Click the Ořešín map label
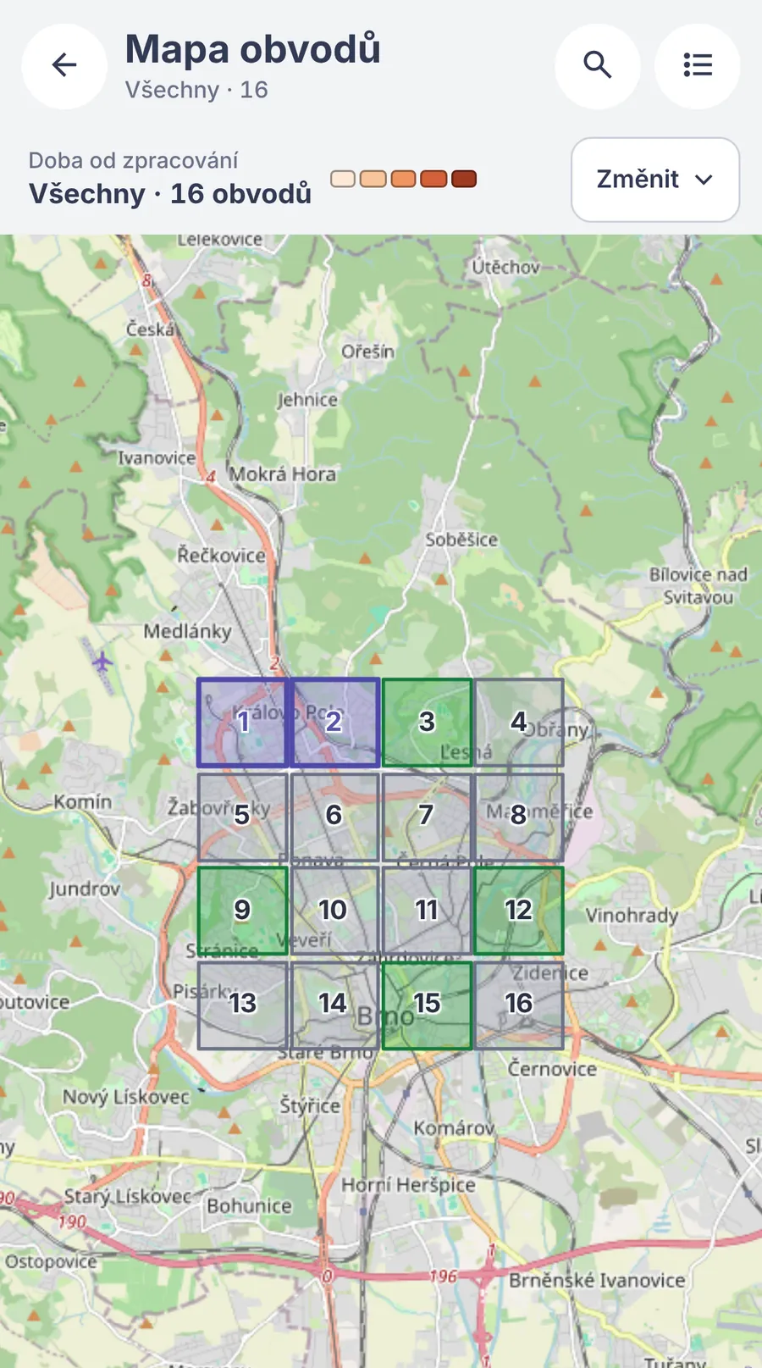The image size is (762, 1368). [x=368, y=352]
